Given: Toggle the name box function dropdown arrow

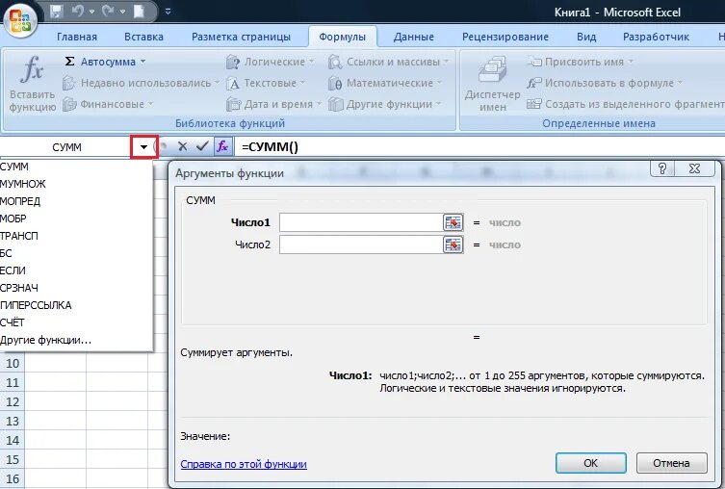Looking at the screenshot, I should (143, 147).
